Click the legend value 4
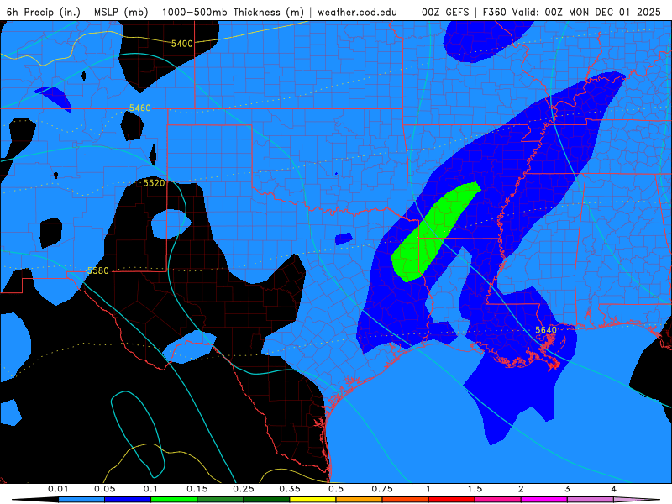The width and height of the screenshot is (672, 504). coord(614,489)
